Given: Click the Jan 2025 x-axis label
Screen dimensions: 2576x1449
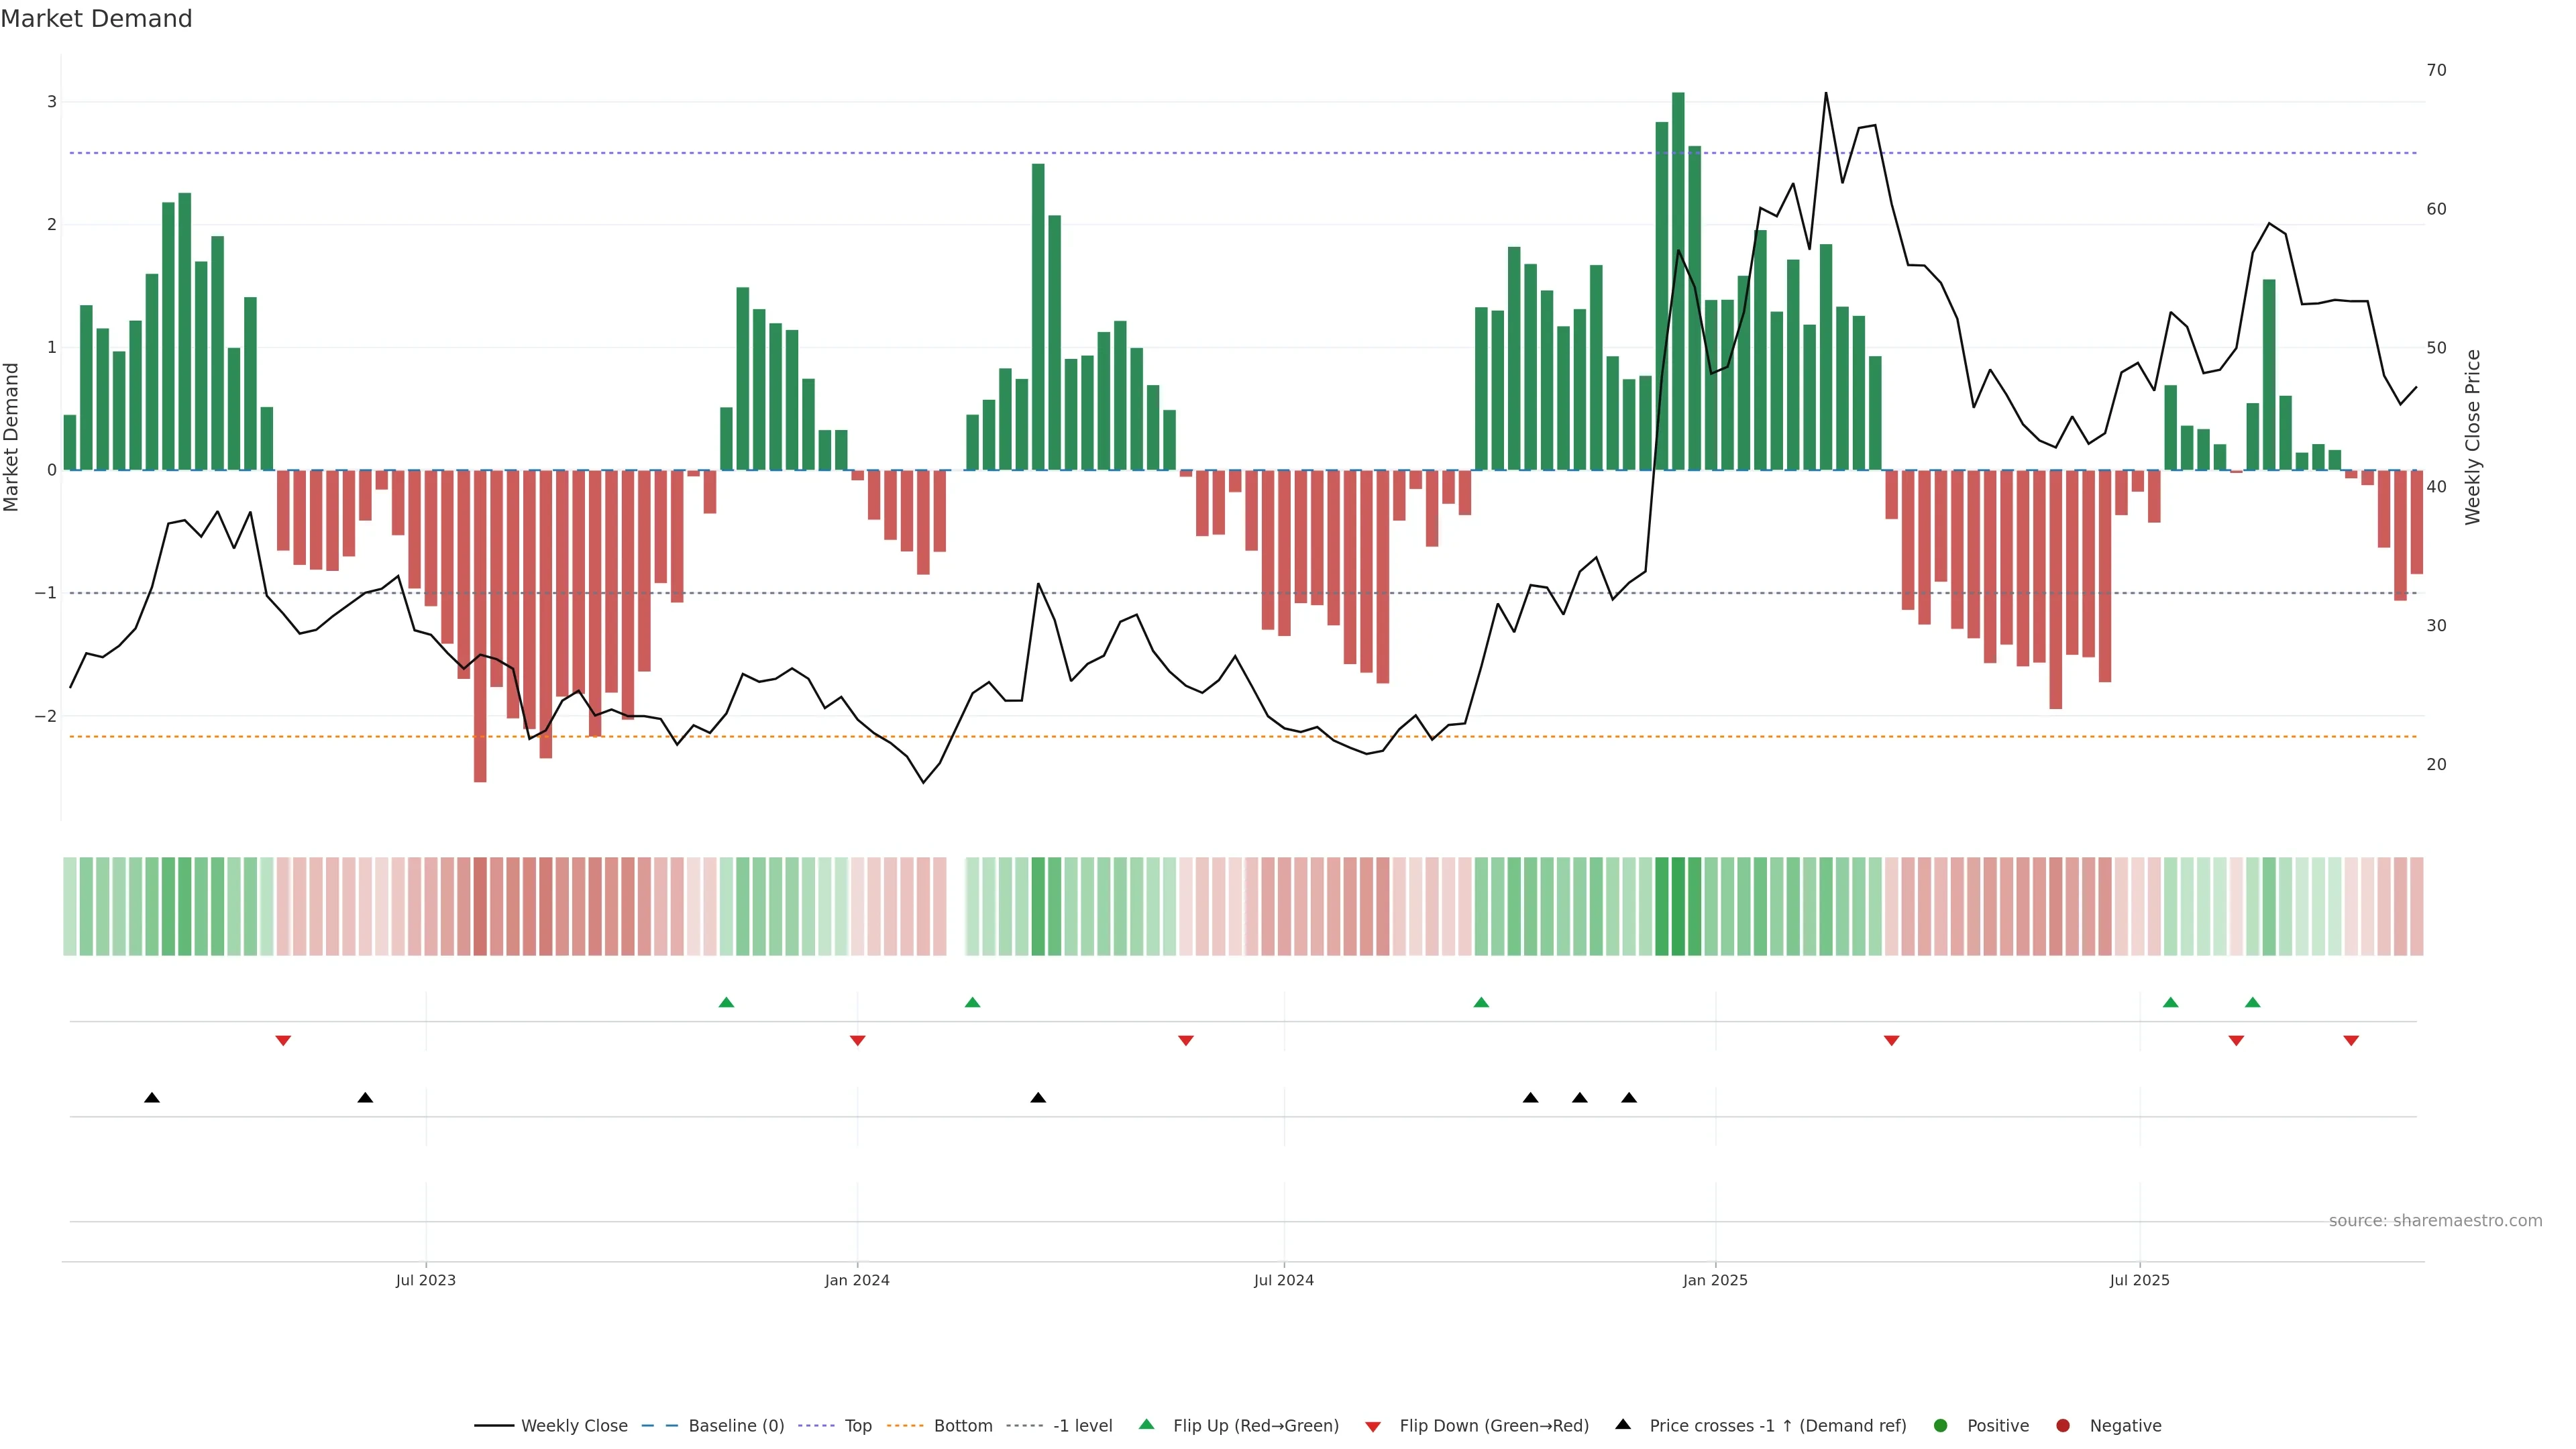Looking at the screenshot, I should click(1715, 1280).
